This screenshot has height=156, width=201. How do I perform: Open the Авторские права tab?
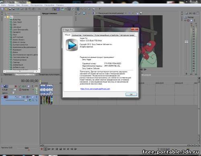(127, 35)
